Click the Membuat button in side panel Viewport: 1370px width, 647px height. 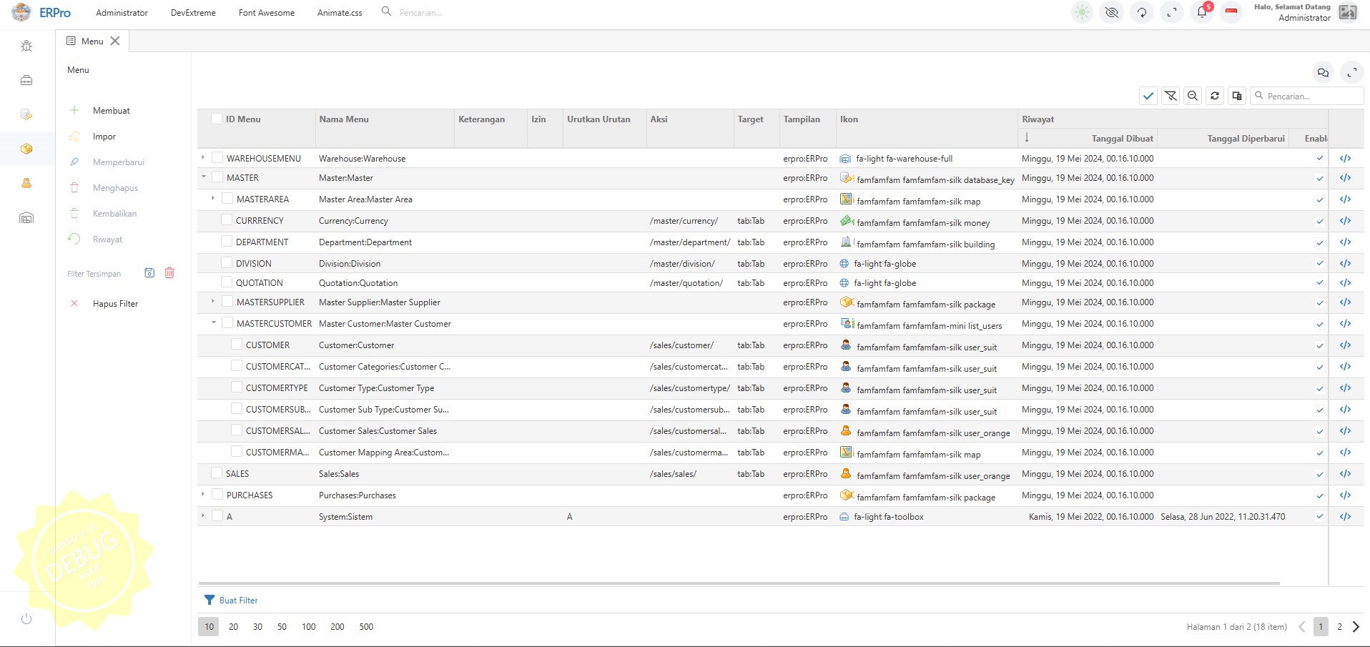tap(111, 111)
